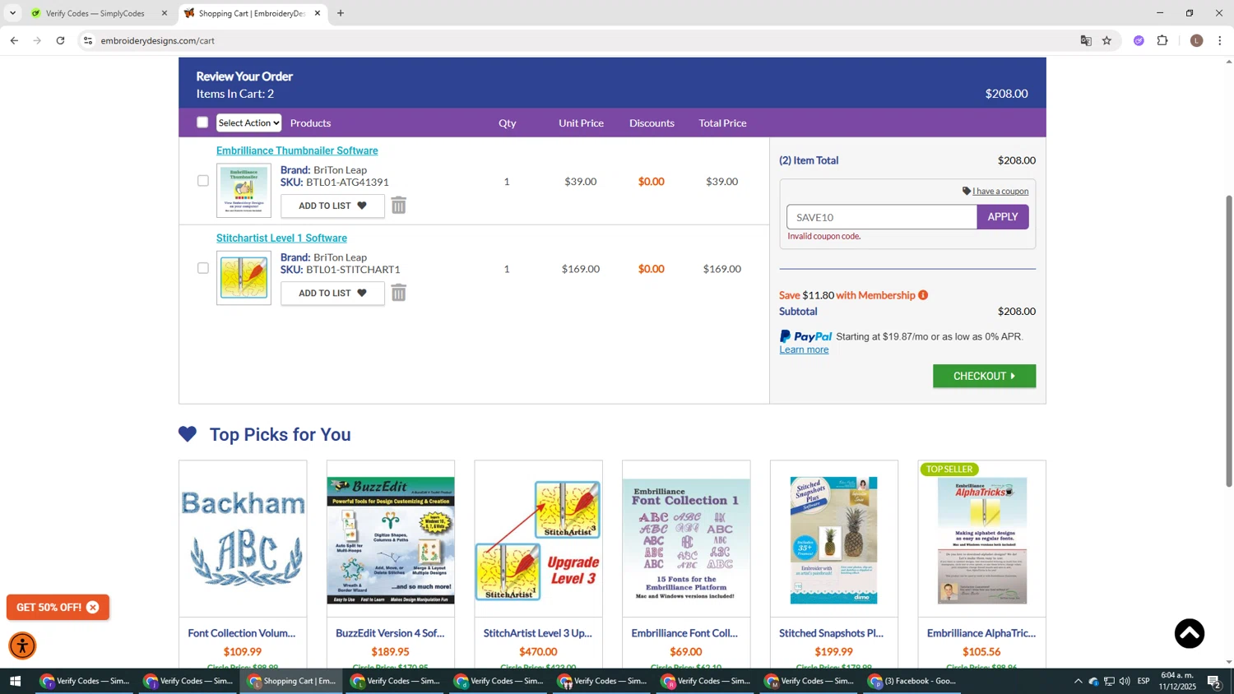Switch to Shopping Cart tab

point(252,13)
